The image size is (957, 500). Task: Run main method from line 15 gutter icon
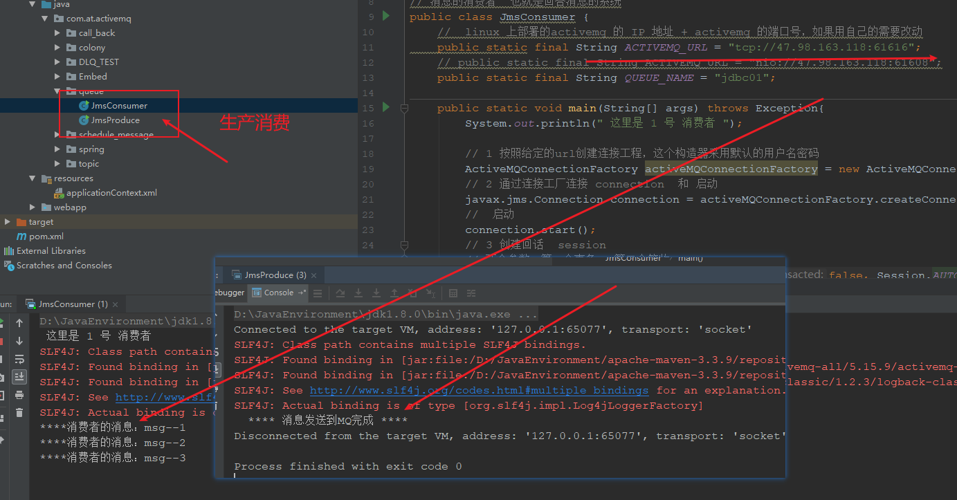click(x=386, y=107)
